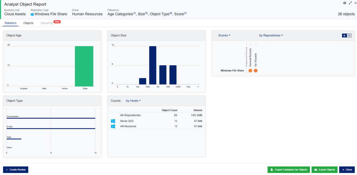The image size is (357, 175).
Task: Click the Size filter link
Action: pos(143,14)
